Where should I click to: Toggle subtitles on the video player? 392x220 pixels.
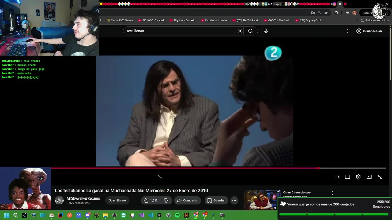point(348,177)
